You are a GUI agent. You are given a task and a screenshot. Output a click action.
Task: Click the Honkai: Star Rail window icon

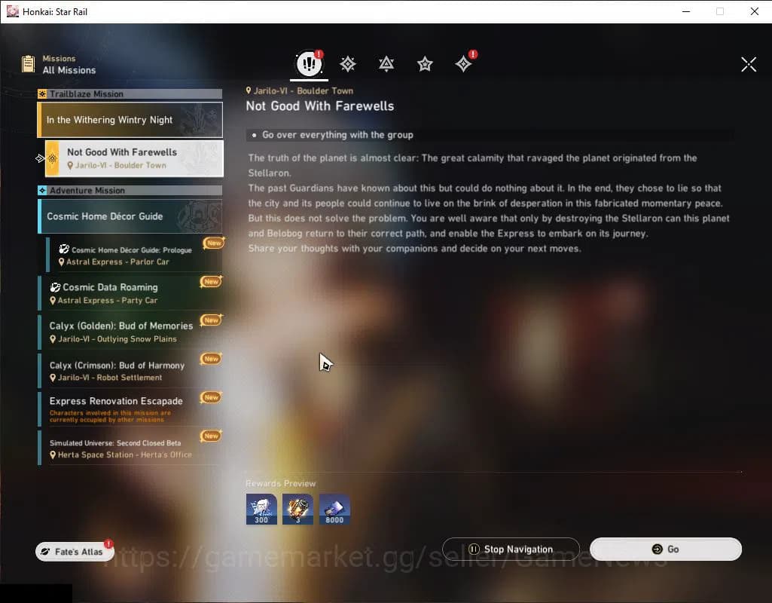[12, 11]
